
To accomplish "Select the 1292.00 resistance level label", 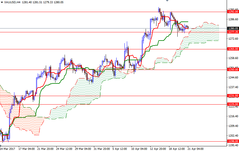I will pyautogui.click(x=233, y=12).
